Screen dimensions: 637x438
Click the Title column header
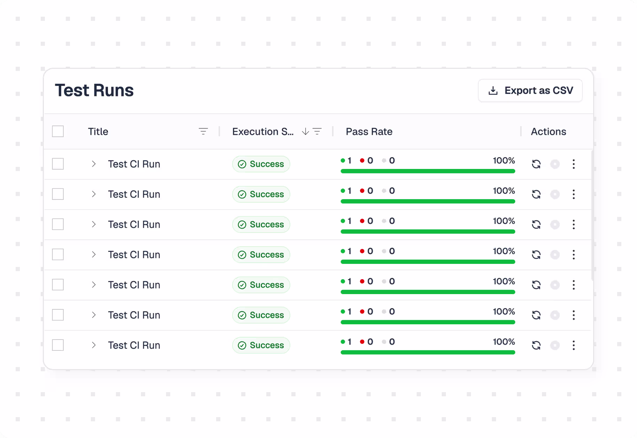tap(98, 131)
